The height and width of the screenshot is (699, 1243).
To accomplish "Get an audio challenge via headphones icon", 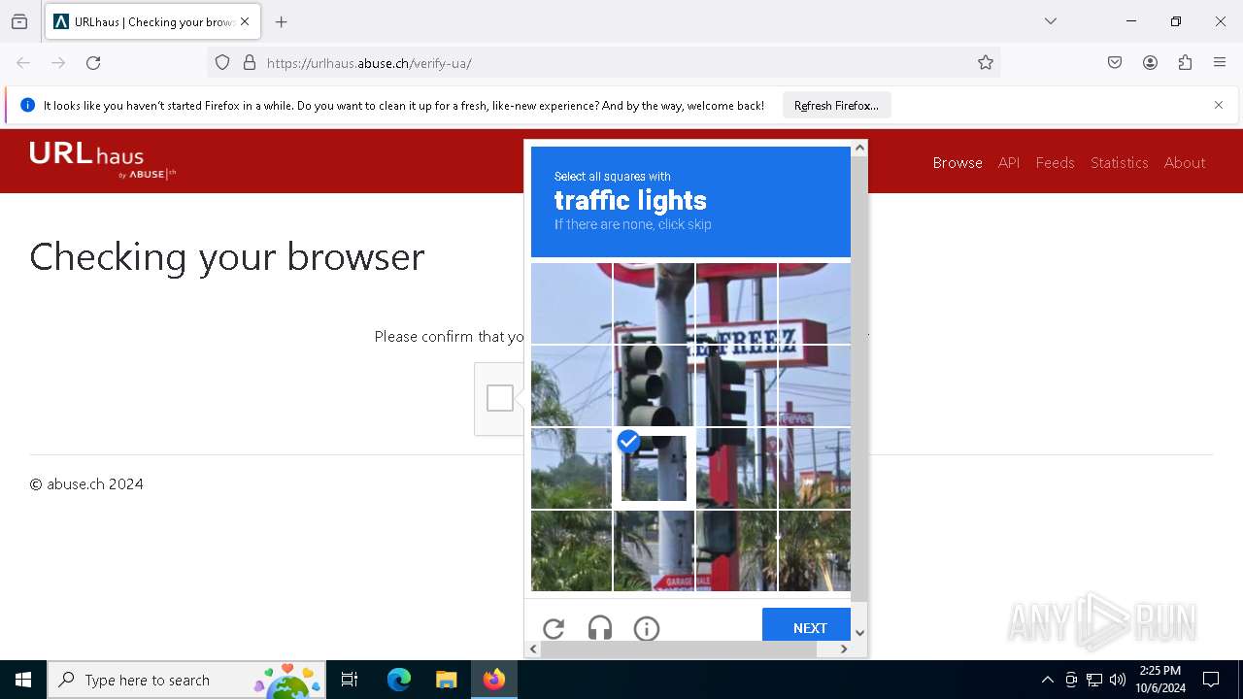I will point(600,628).
